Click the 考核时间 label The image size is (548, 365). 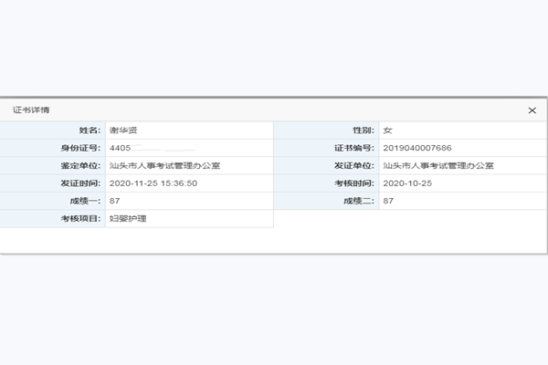click(x=354, y=183)
